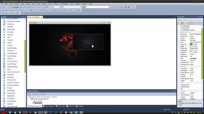Select the PictureBox tool in Toolbox

[x=11, y=75]
